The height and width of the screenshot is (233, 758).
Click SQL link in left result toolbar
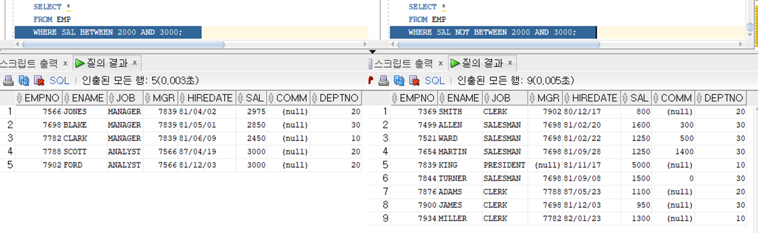tap(59, 80)
